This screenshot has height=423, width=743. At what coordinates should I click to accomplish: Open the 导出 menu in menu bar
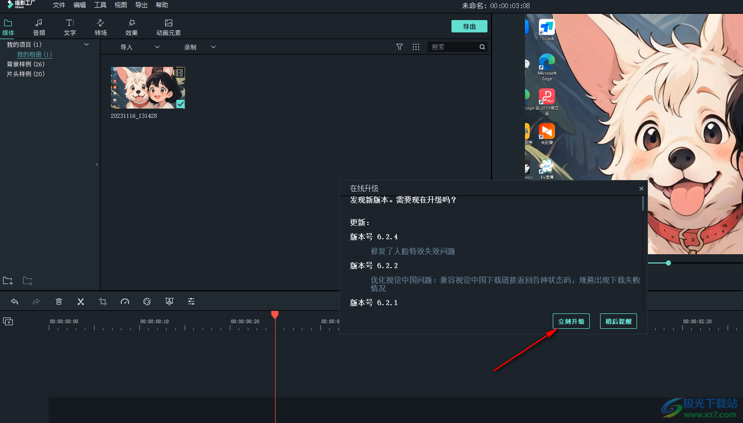(141, 5)
